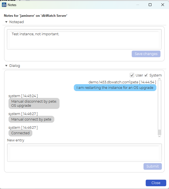Collapse the Dialog section triangle
This screenshot has width=169, height=189.
pos(6,66)
